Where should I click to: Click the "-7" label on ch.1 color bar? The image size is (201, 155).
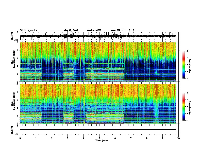(x=187, y=79)
